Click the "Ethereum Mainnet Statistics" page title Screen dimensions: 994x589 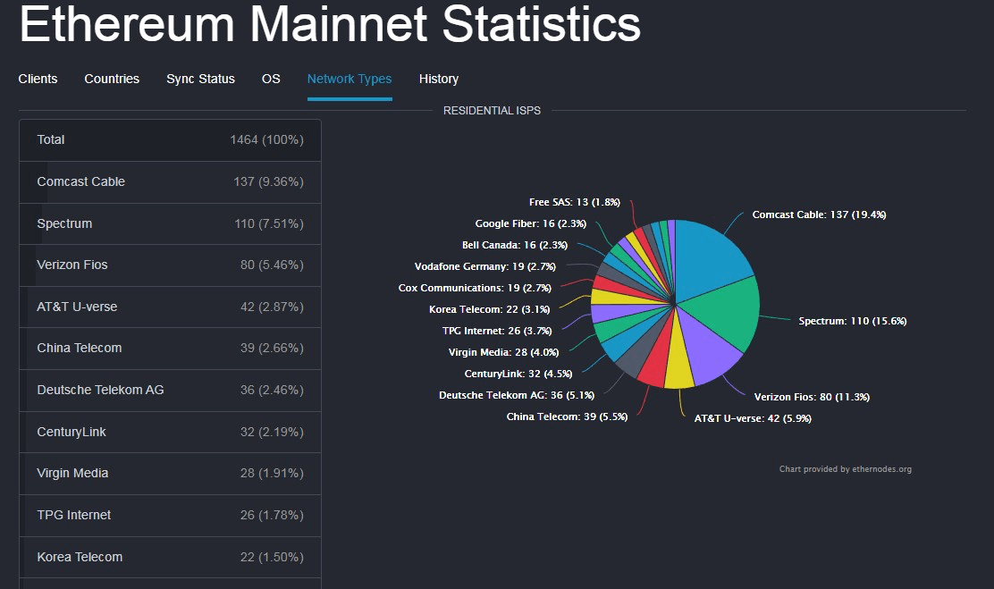click(330, 24)
